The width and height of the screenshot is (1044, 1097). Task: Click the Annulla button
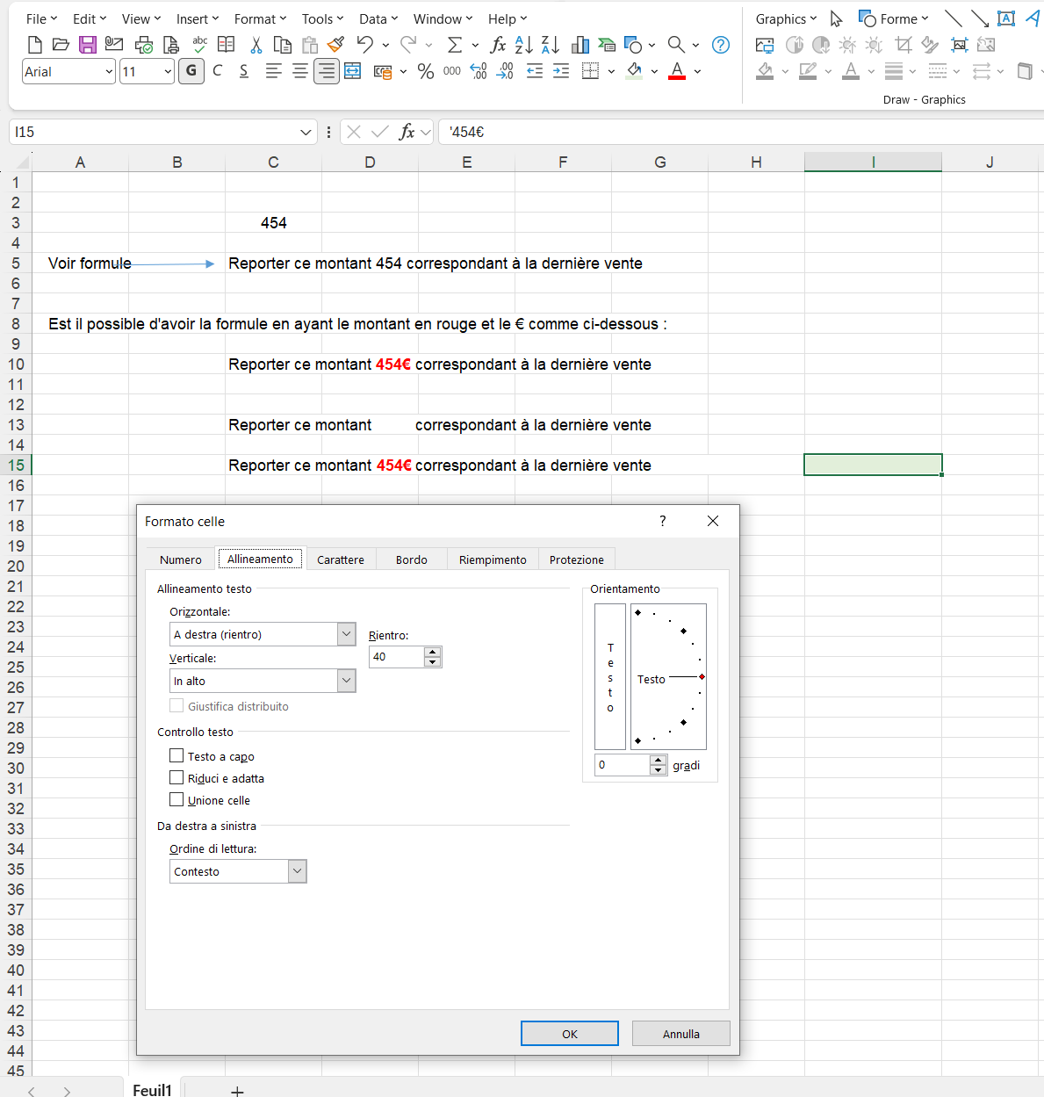[681, 1034]
